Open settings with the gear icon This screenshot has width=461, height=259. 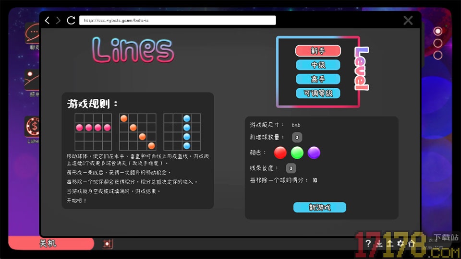(400, 243)
